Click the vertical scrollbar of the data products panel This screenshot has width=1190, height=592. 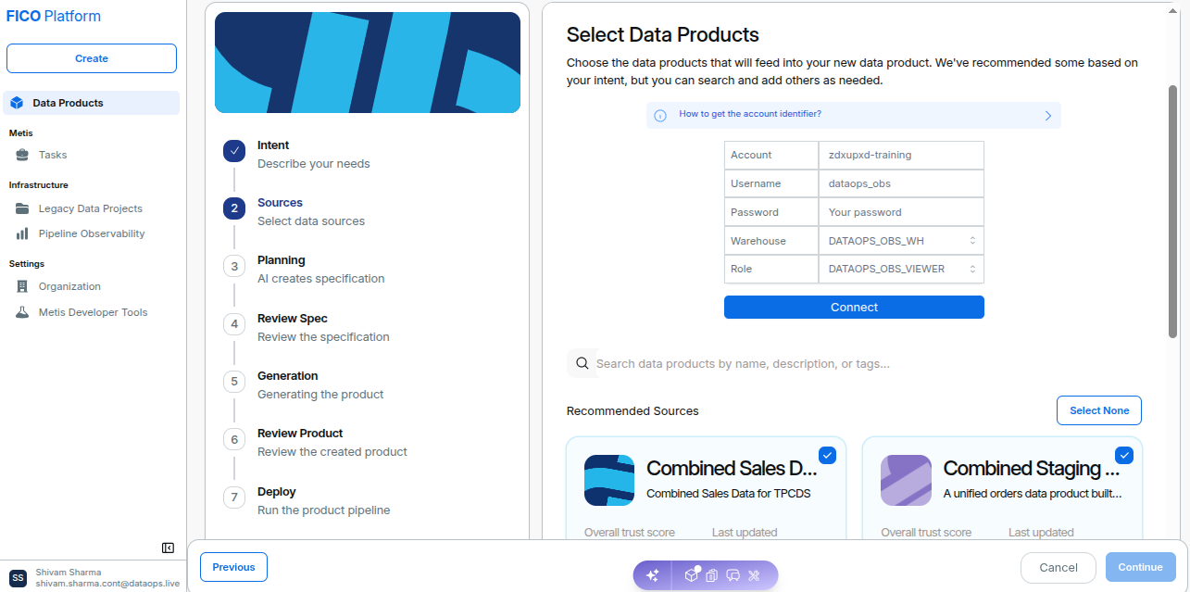1172,211
